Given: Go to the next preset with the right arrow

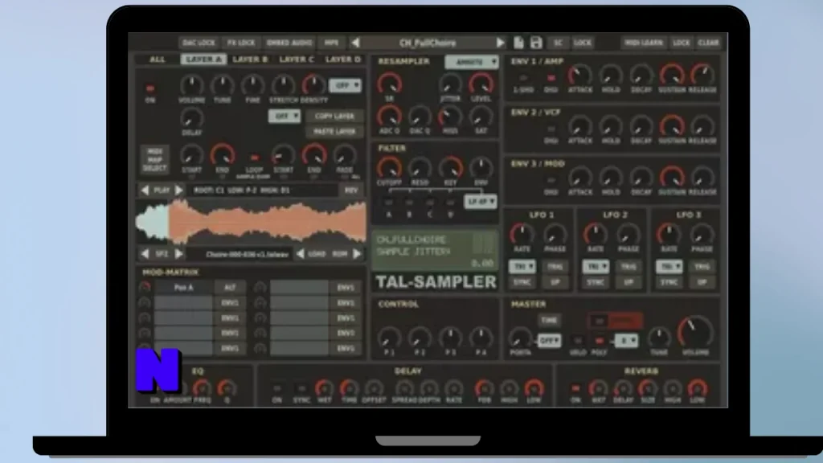Looking at the screenshot, I should coord(500,43).
